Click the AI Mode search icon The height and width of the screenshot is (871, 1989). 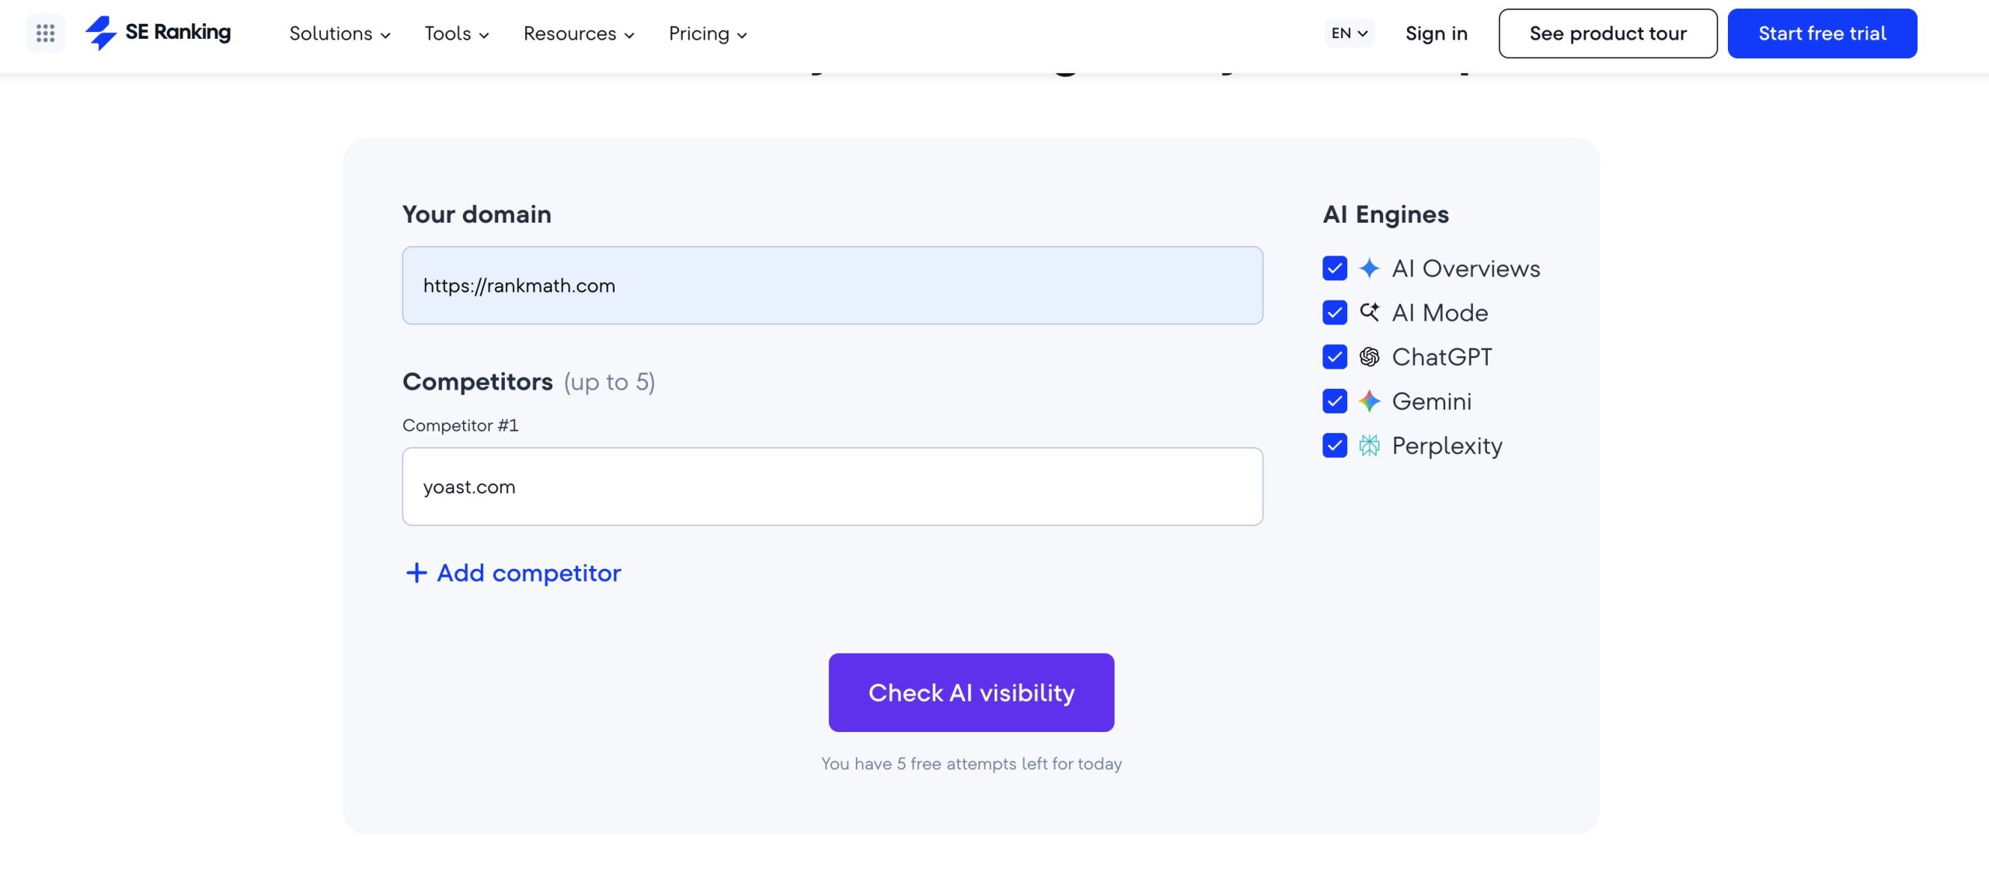(x=1369, y=312)
